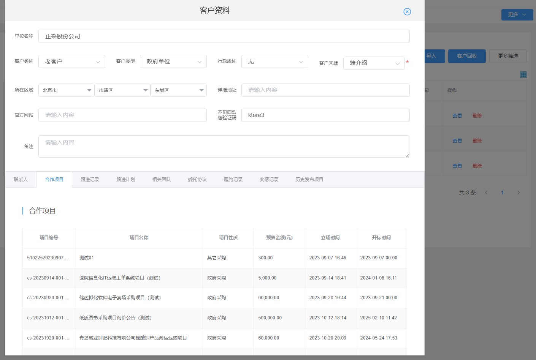Open the 跟进记录 tab

tap(90, 180)
